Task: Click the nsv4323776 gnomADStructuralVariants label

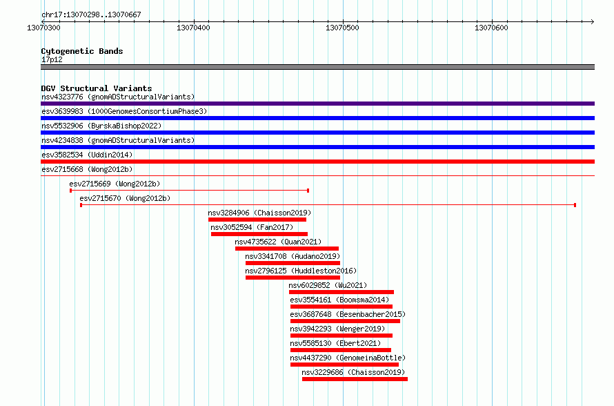Action: [118, 97]
